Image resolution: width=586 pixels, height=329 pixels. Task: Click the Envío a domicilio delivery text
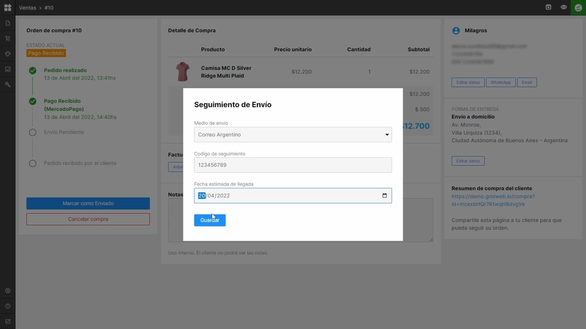tap(473, 117)
